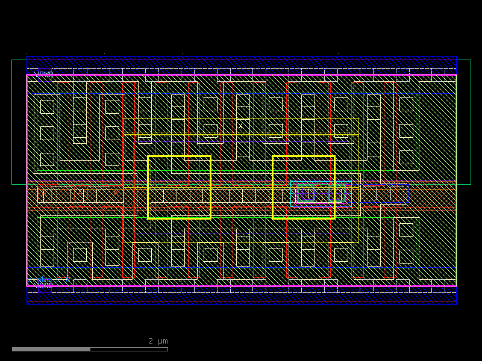Click the 2 µm scale bar label

coord(158,341)
